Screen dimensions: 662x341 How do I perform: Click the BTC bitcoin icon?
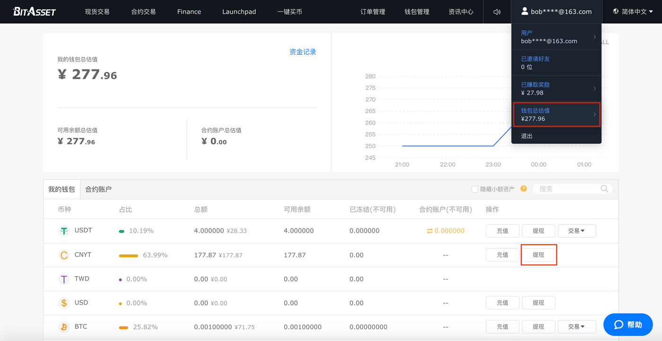pos(64,327)
